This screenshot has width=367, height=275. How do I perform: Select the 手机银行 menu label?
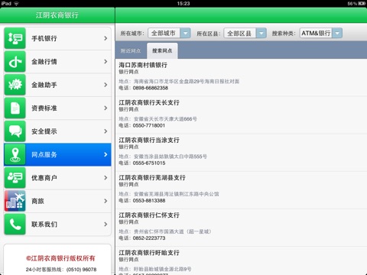point(44,38)
